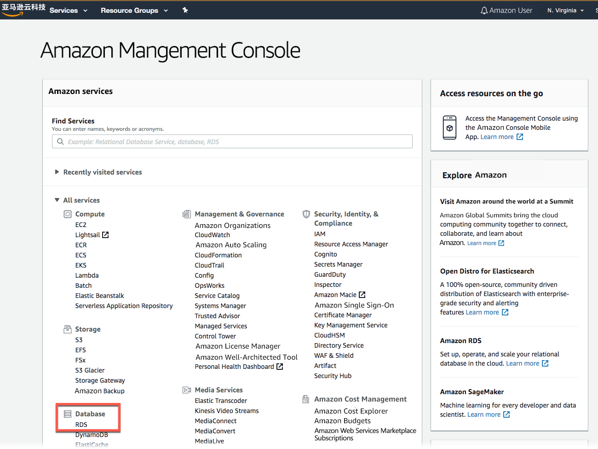The image size is (598, 449).
Task: Click the Compute category icon
Action: point(67,214)
